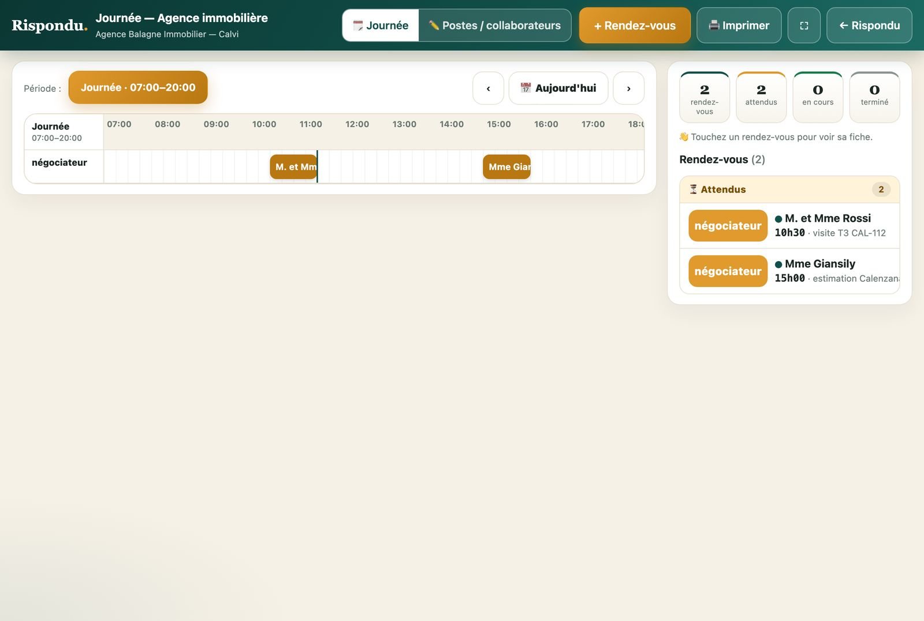Select the en cours count card

tap(818, 97)
